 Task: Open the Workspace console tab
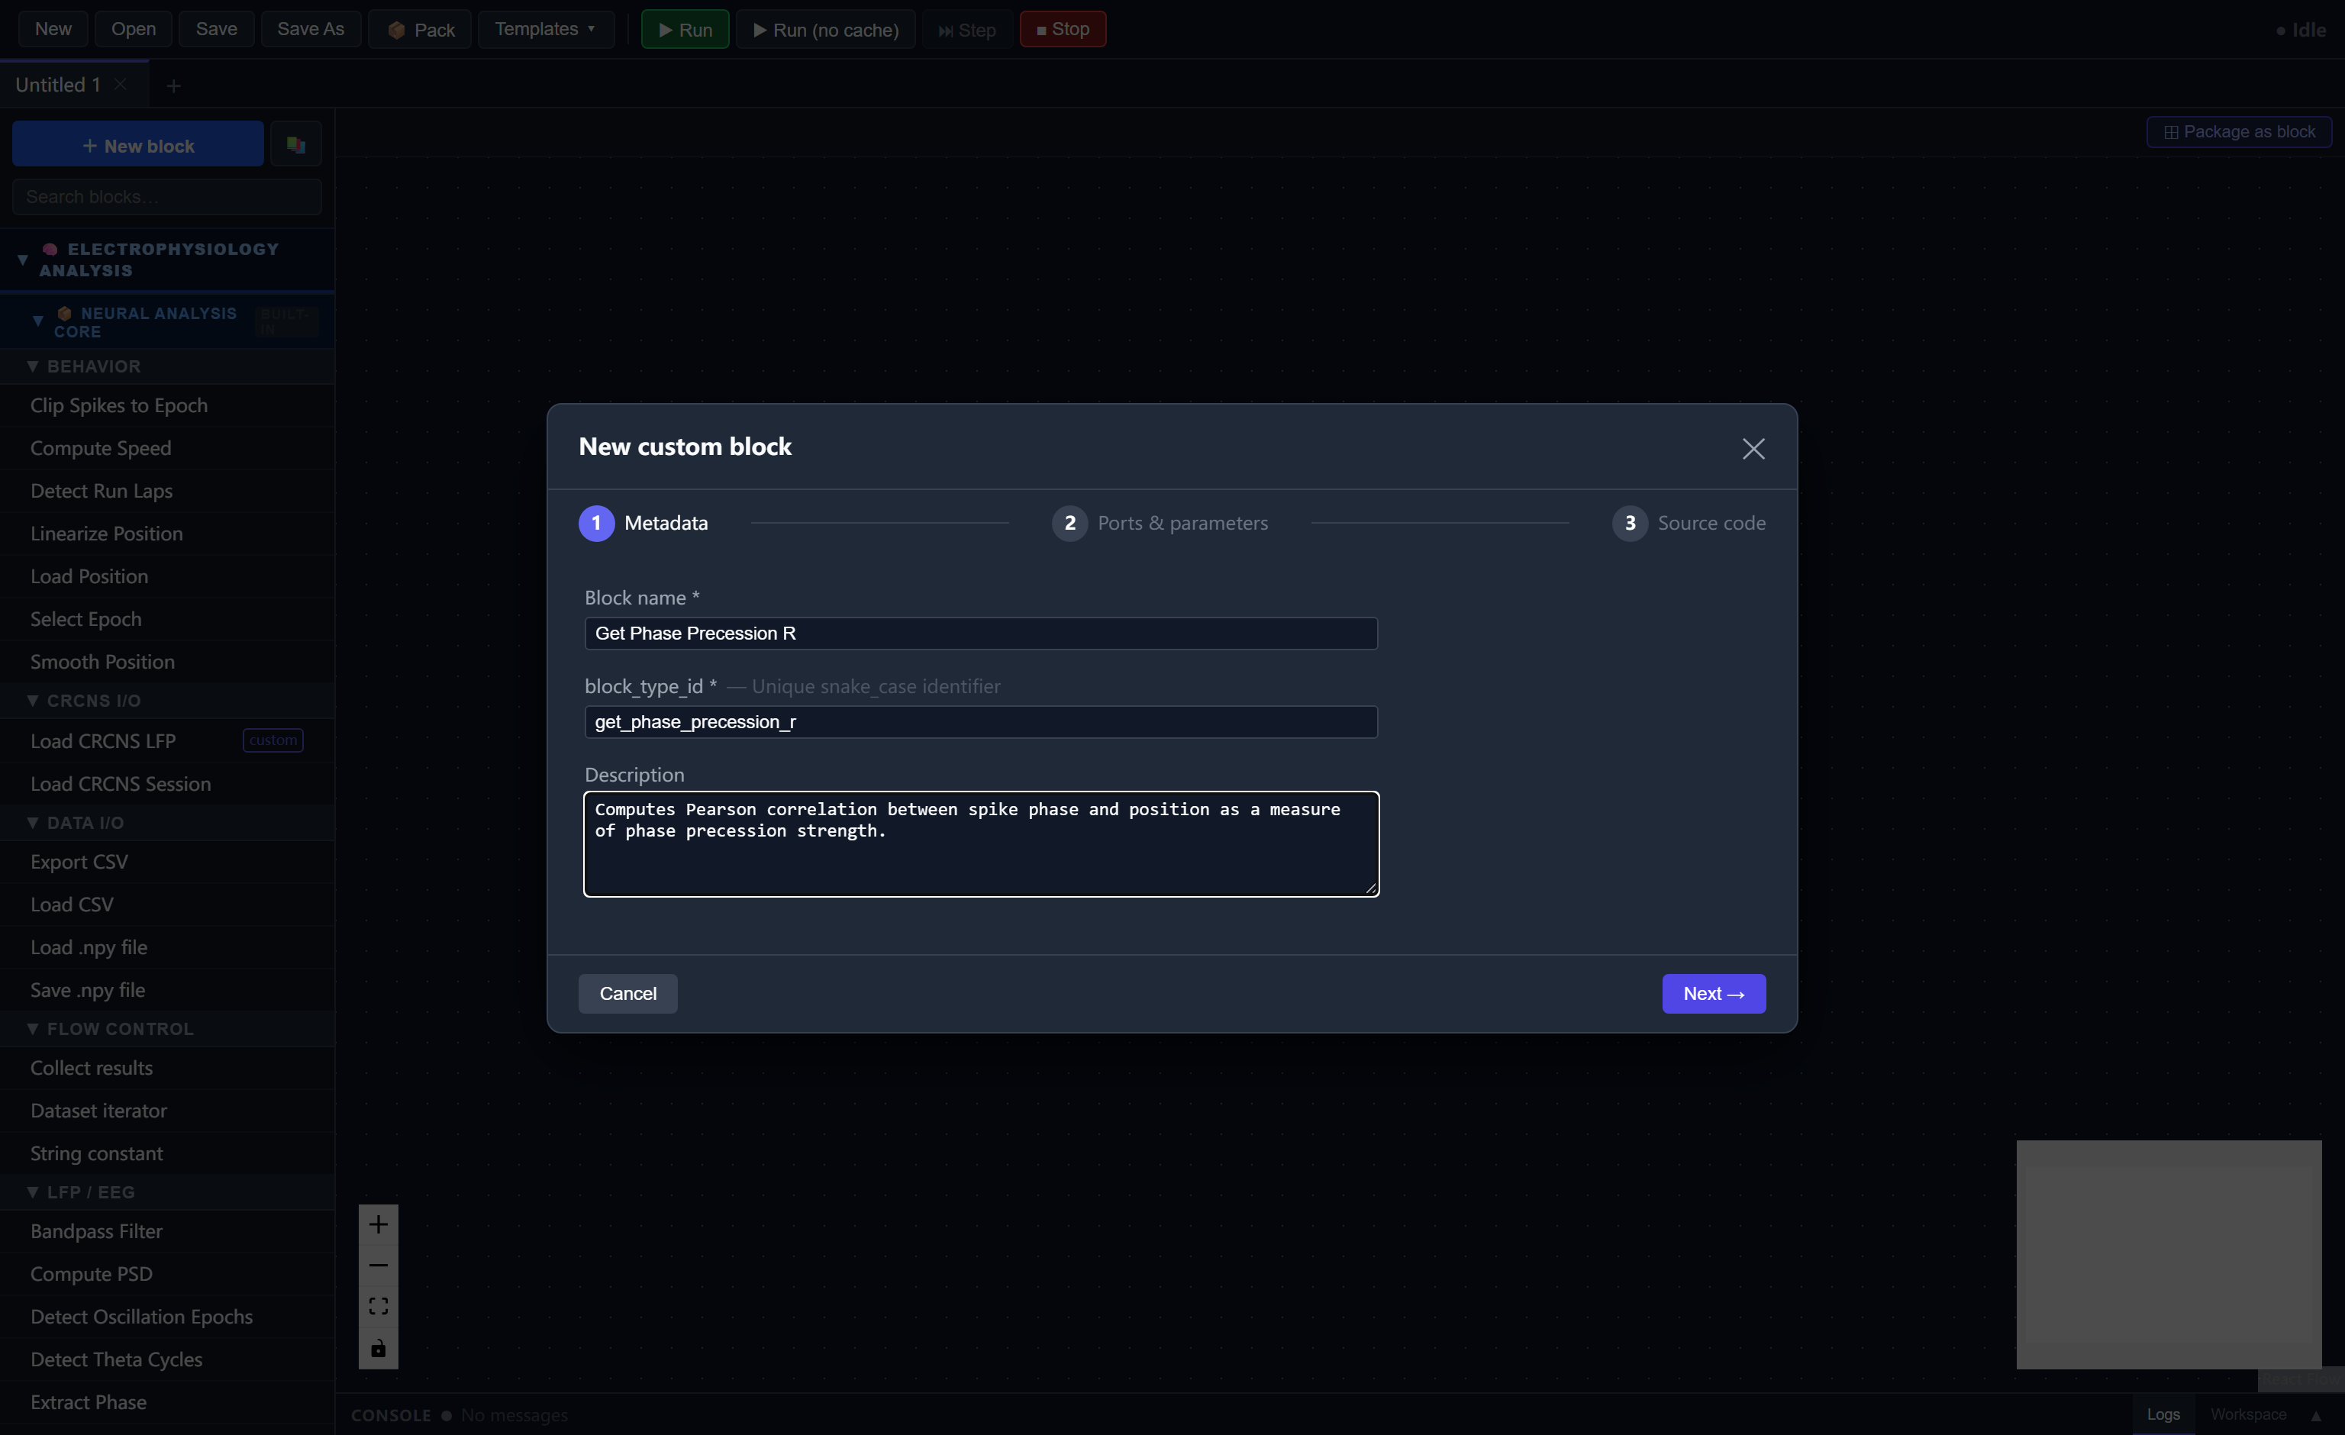click(x=2248, y=1414)
